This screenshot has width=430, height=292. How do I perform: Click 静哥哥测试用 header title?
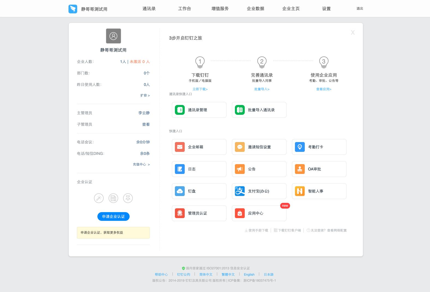[94, 9]
